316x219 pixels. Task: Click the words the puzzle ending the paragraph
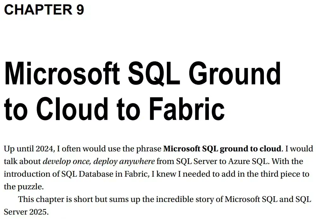point(23,186)
